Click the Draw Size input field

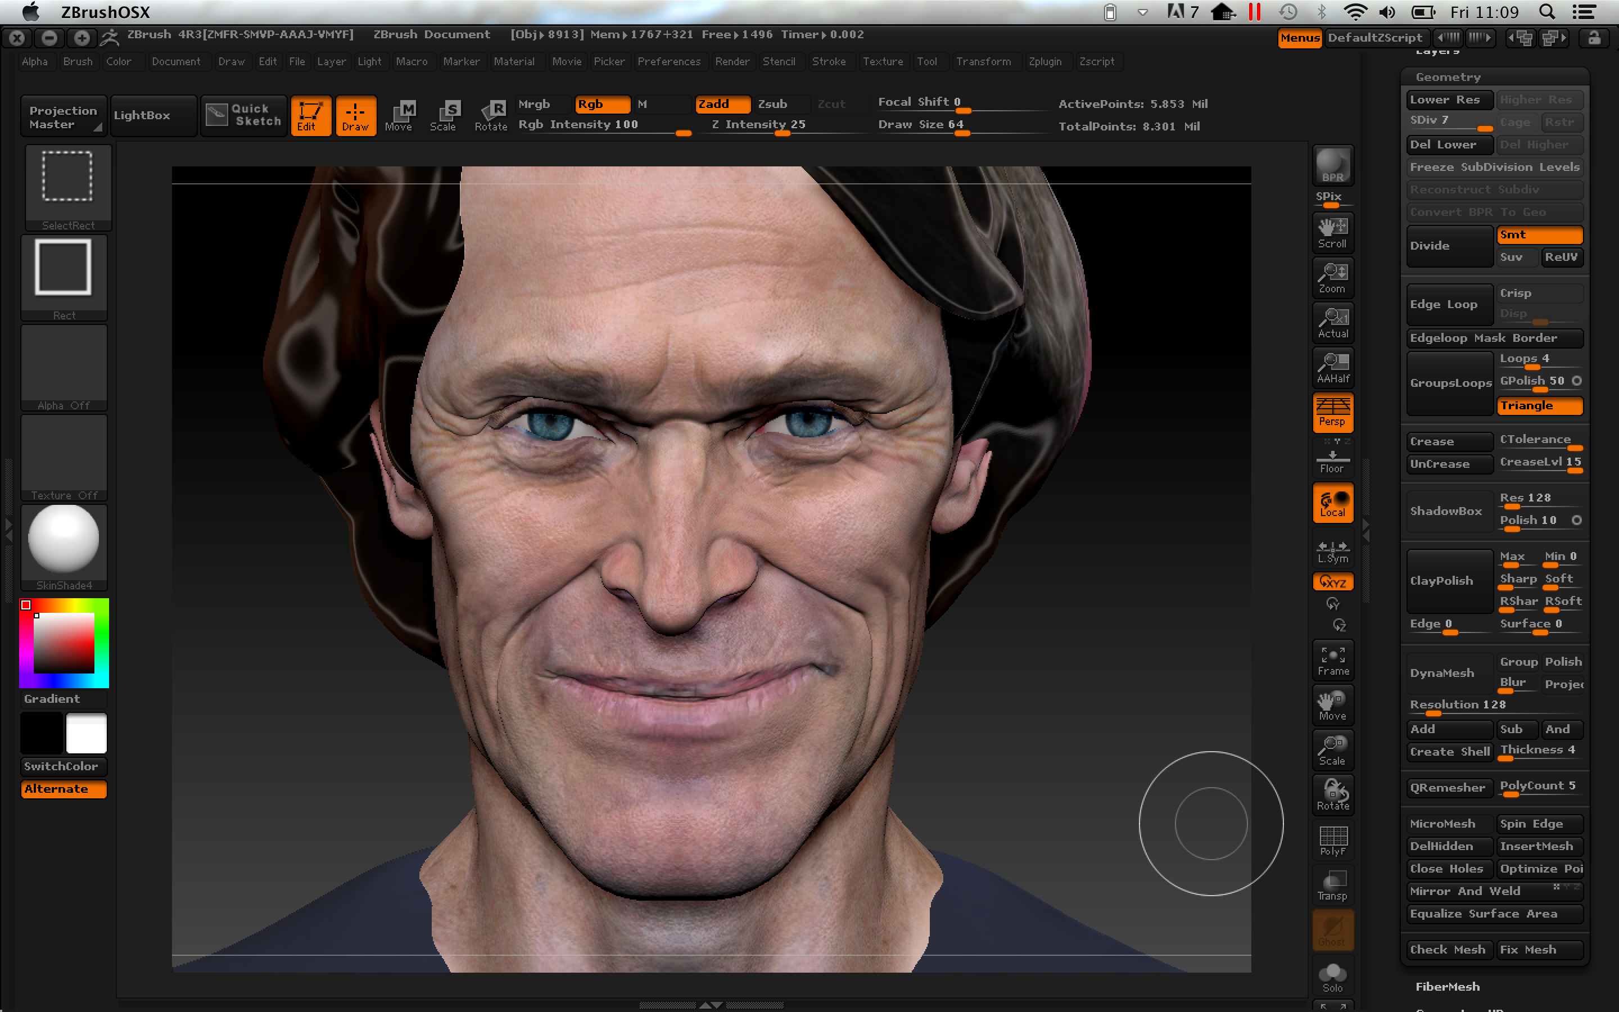point(924,126)
